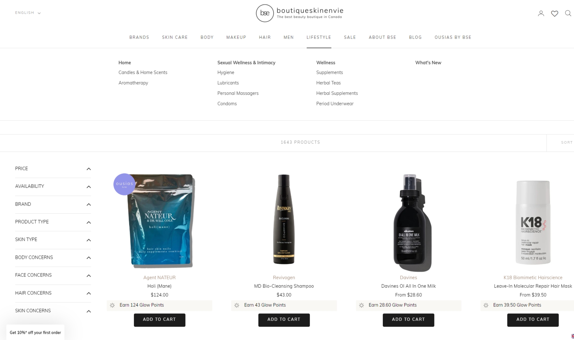
Task: Open the Sort options
Action: click(566, 143)
